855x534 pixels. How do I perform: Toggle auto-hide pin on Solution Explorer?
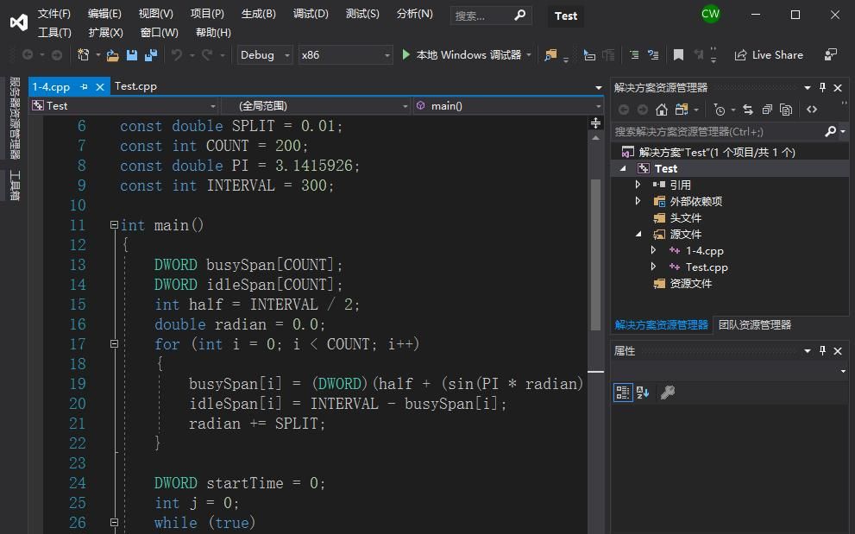pos(823,87)
